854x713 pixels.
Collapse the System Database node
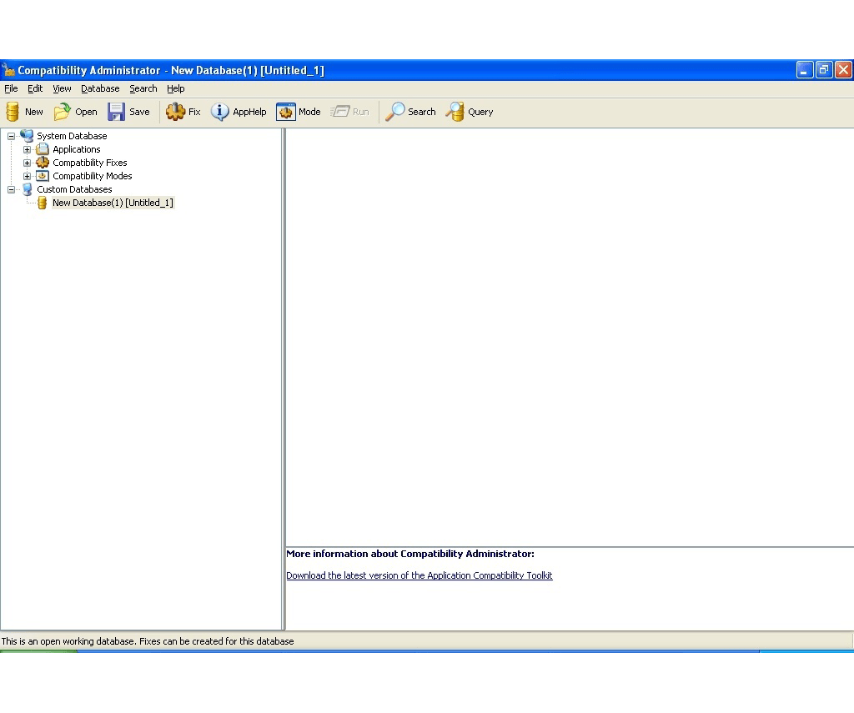coord(11,136)
